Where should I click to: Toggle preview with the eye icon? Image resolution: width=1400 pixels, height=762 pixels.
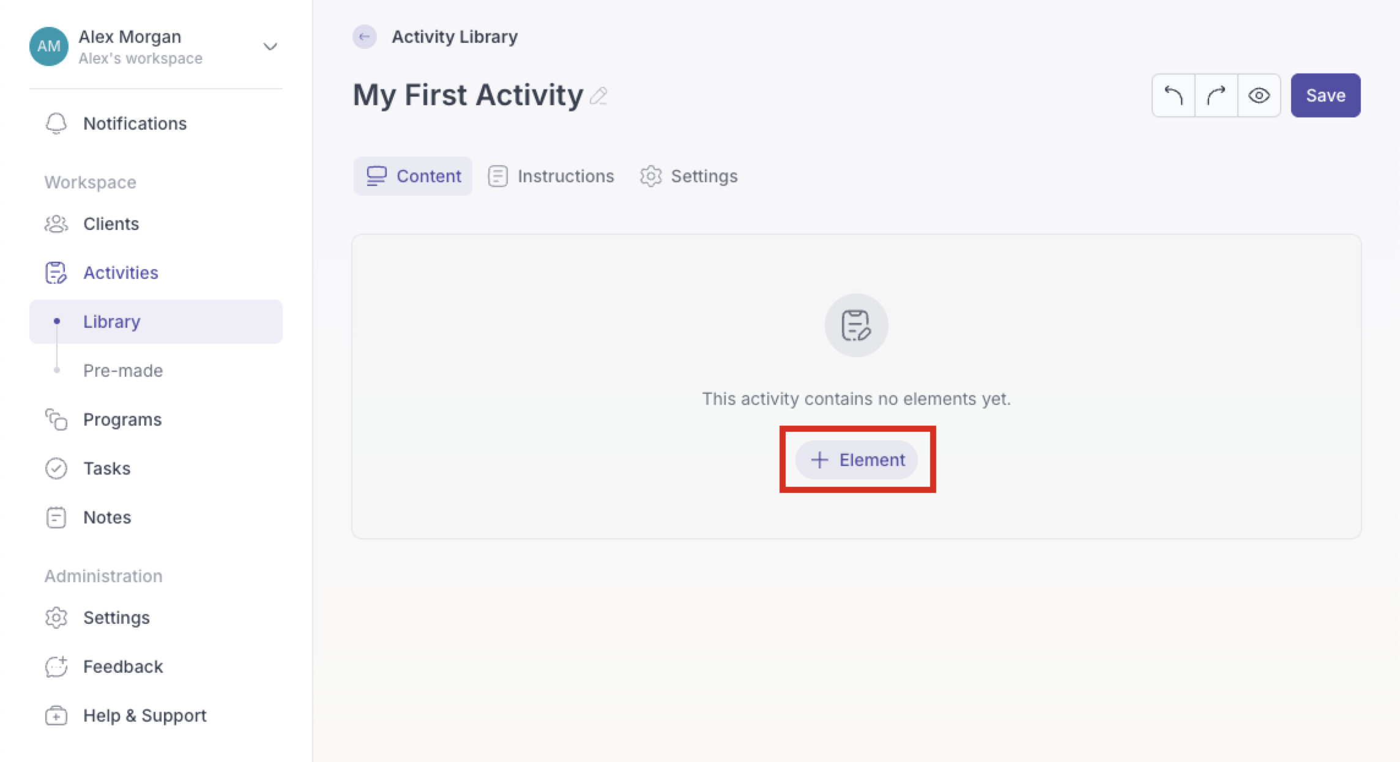(1259, 95)
